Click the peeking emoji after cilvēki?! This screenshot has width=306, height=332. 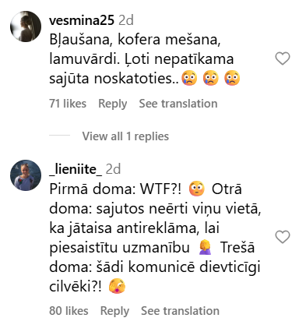(x=118, y=286)
